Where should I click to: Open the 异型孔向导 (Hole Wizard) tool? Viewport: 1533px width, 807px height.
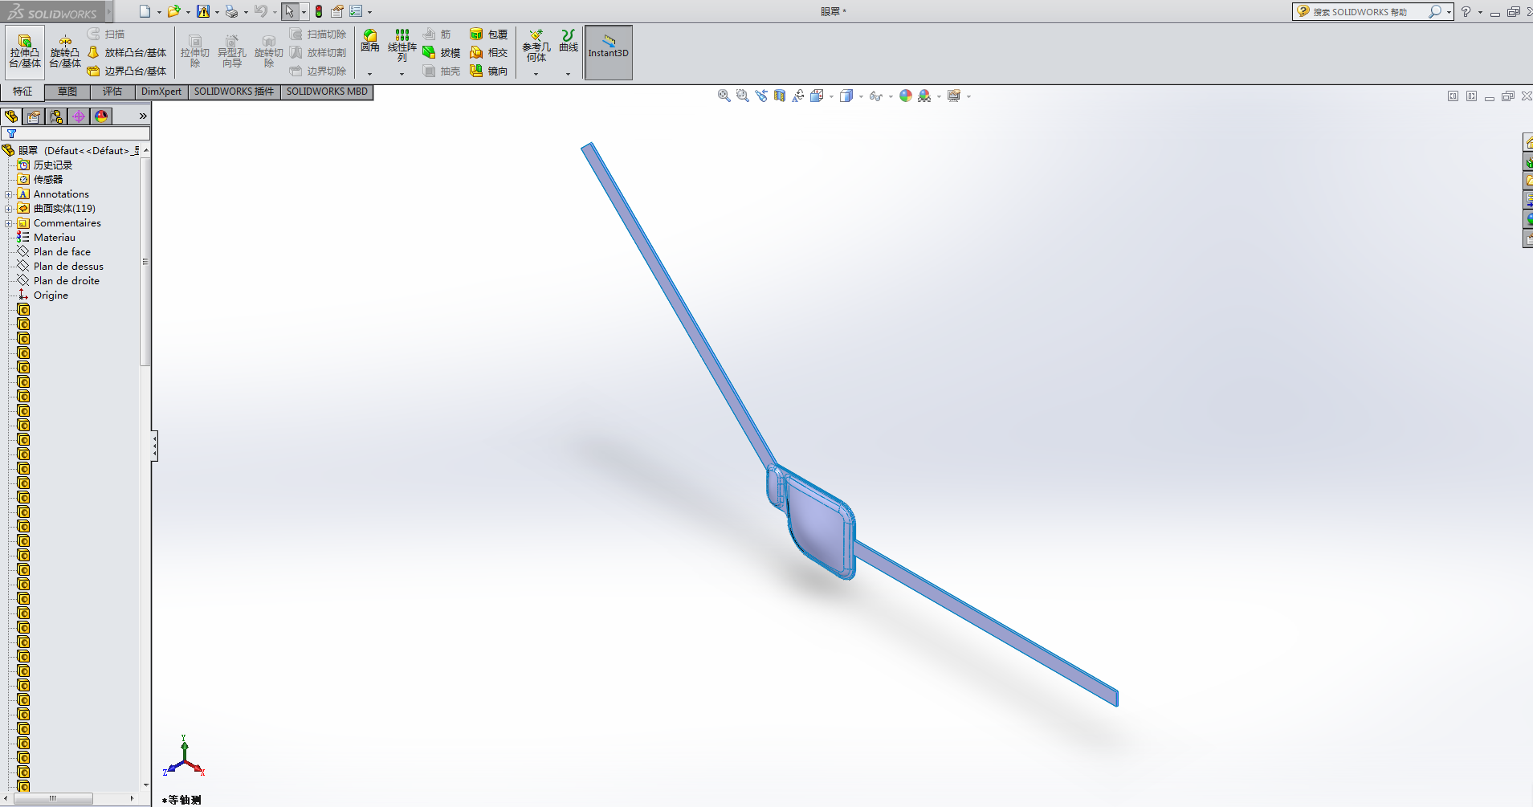coord(231,51)
